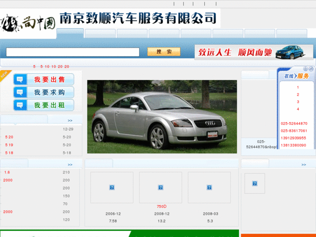Close the 在线服务 floating panel
316x237 pixels.
311,69
